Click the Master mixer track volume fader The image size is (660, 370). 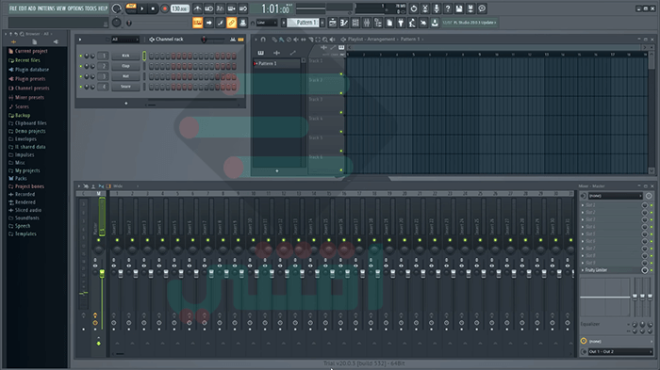102,274
